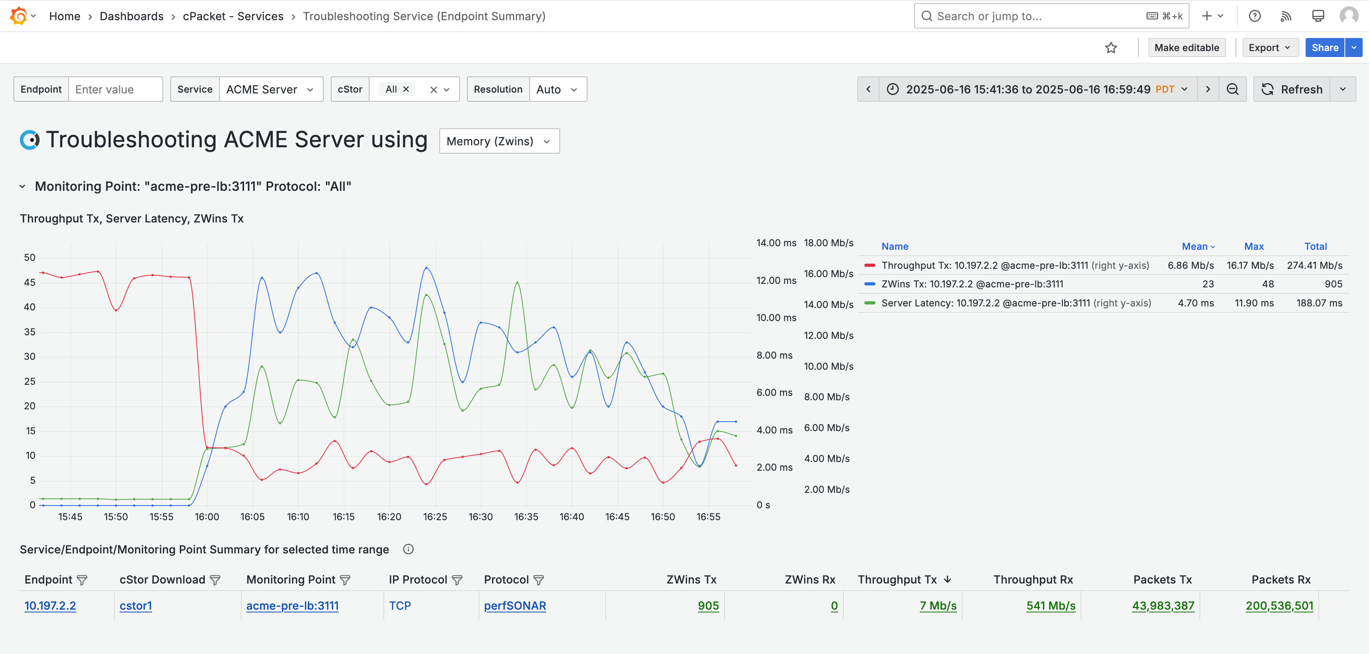Open the help question-mark icon
1369x654 pixels.
1254,16
